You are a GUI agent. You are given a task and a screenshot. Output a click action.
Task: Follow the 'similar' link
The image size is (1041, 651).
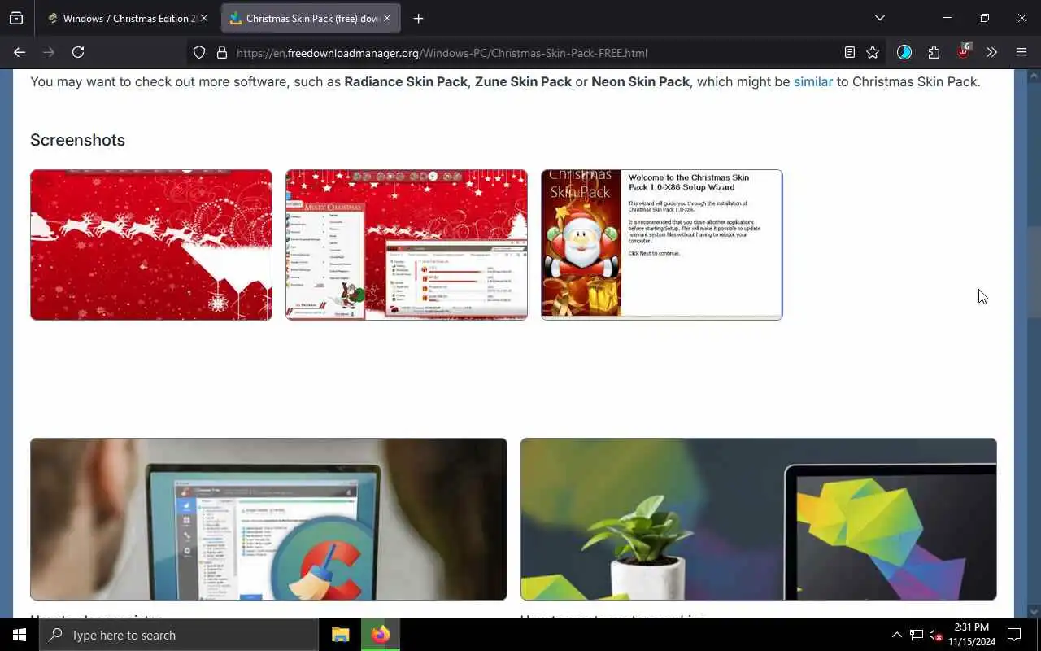pyautogui.click(x=813, y=81)
